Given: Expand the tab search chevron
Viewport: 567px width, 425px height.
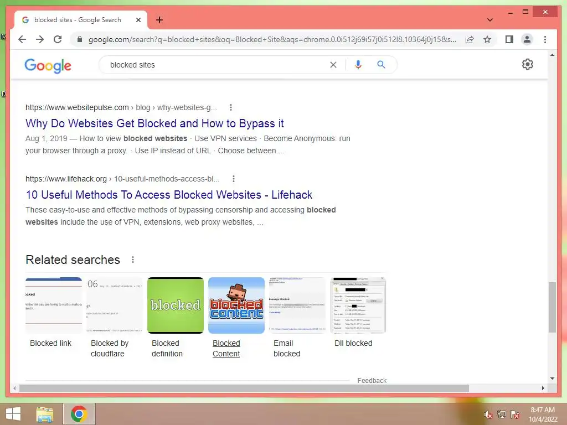Looking at the screenshot, I should pos(490,20).
